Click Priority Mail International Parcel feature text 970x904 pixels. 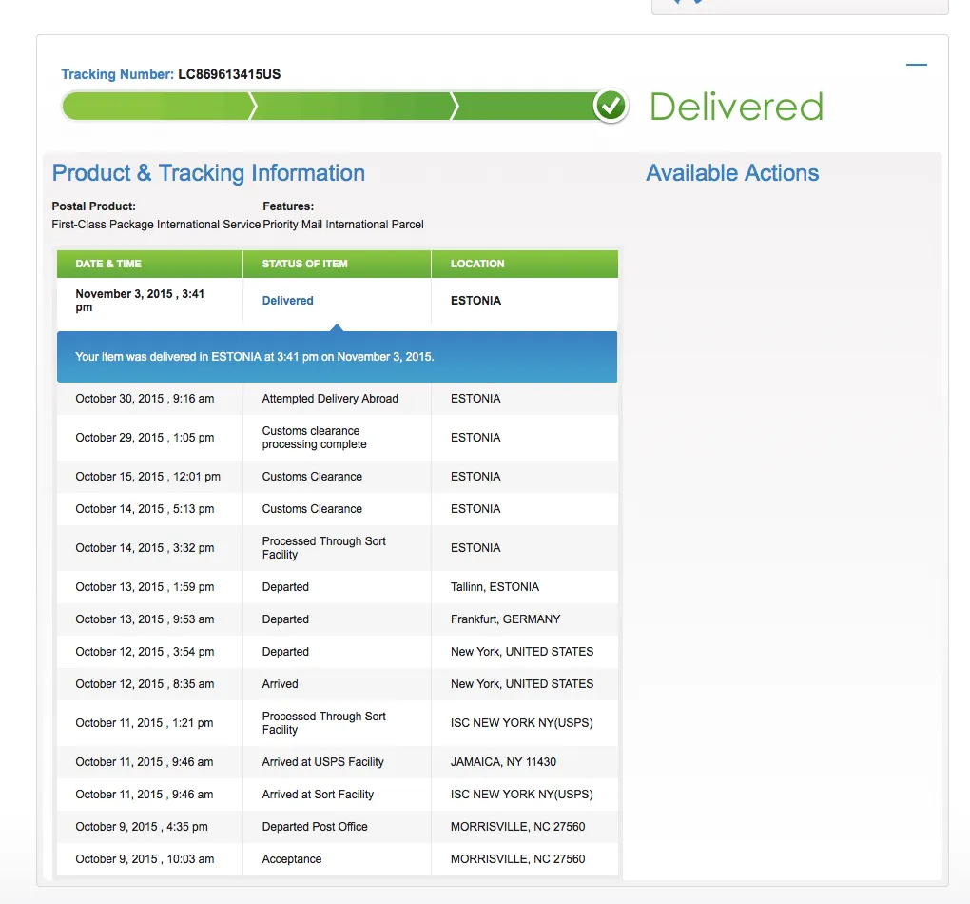[343, 225]
